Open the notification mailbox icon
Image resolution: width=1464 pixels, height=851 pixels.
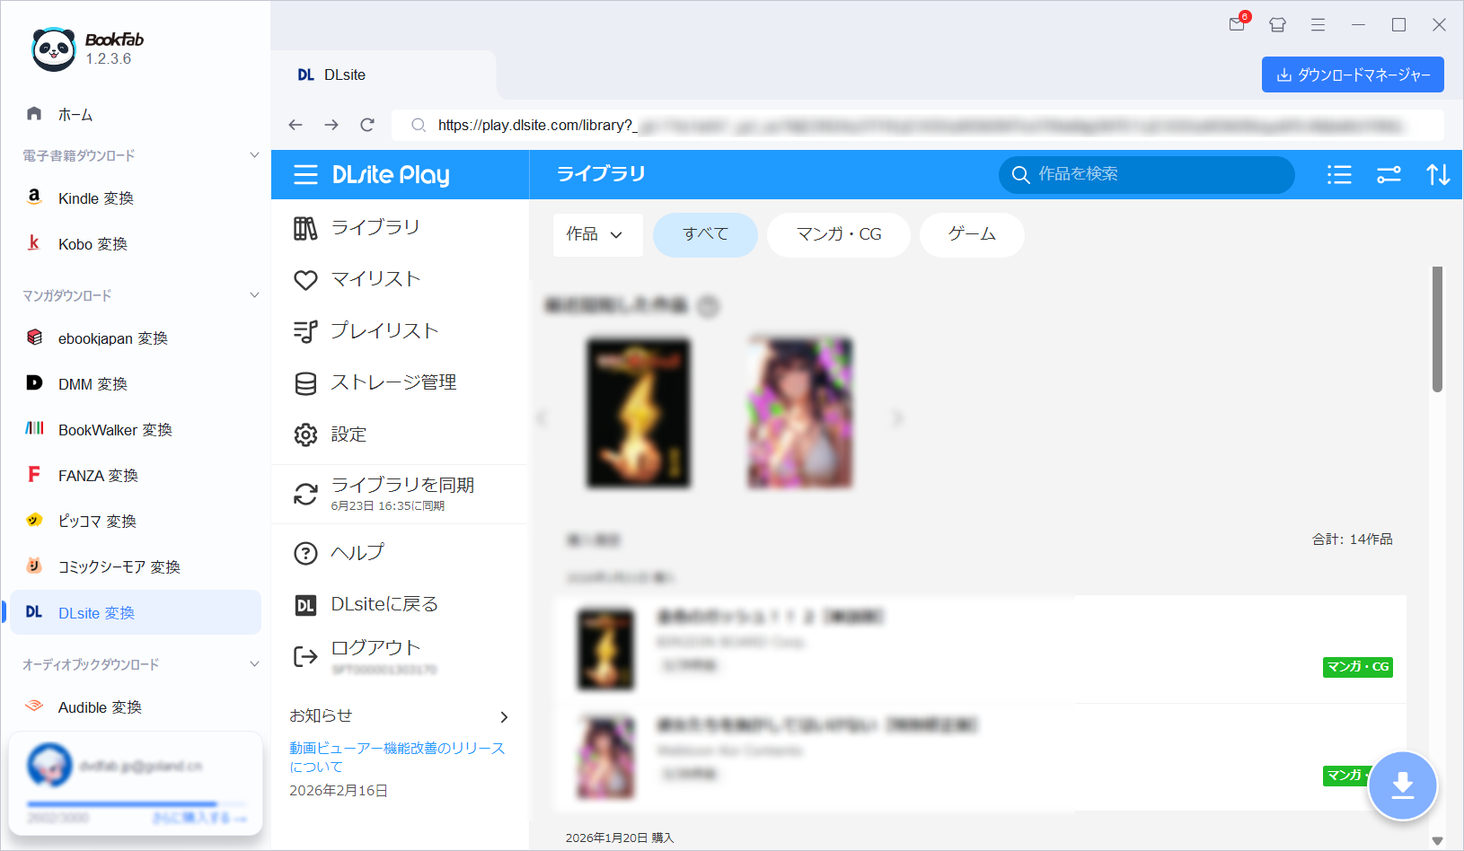(x=1238, y=24)
